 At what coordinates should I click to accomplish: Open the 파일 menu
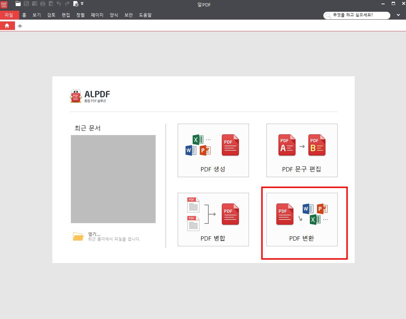coord(9,15)
